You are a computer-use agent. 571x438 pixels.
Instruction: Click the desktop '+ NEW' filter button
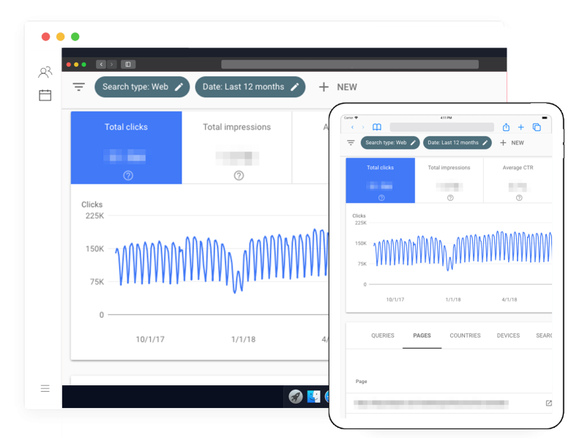point(337,86)
